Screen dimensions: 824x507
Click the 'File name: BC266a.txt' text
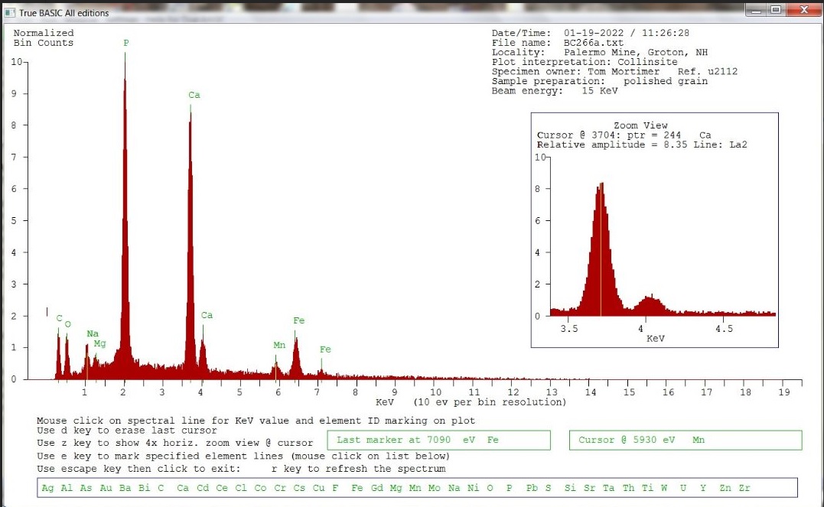[x=558, y=43]
